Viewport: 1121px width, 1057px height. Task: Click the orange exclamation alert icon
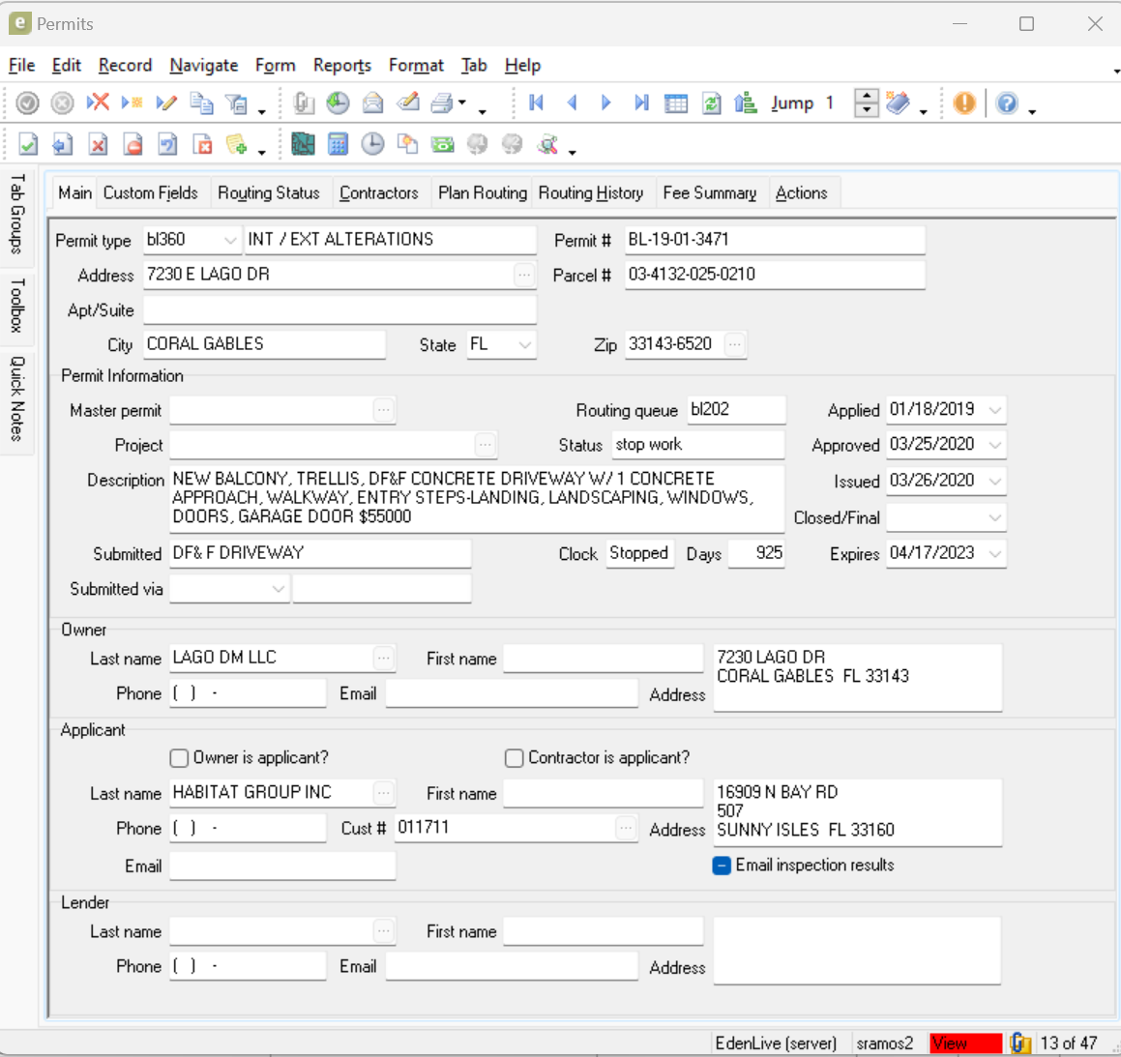coord(964,103)
